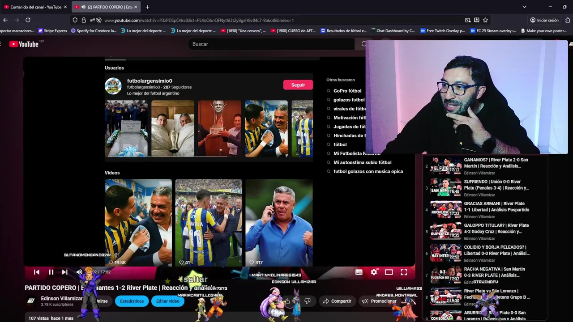573x322 pixels.
Task: Mute the video using the speaker icon
Action: [x=79, y=272]
